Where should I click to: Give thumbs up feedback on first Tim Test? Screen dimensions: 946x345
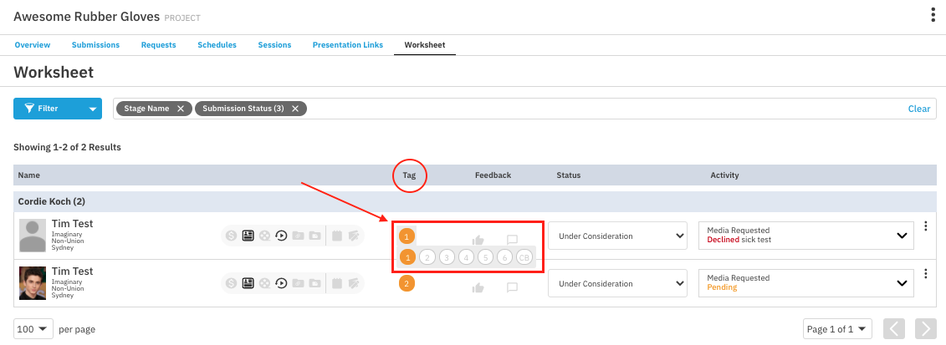478,240
